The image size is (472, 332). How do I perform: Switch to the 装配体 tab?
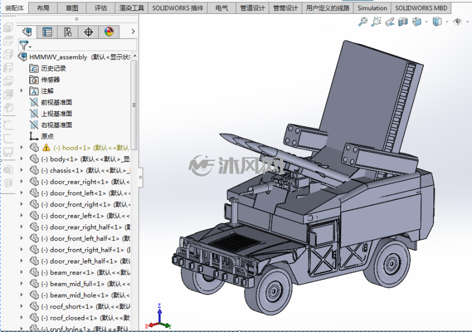click(x=14, y=8)
